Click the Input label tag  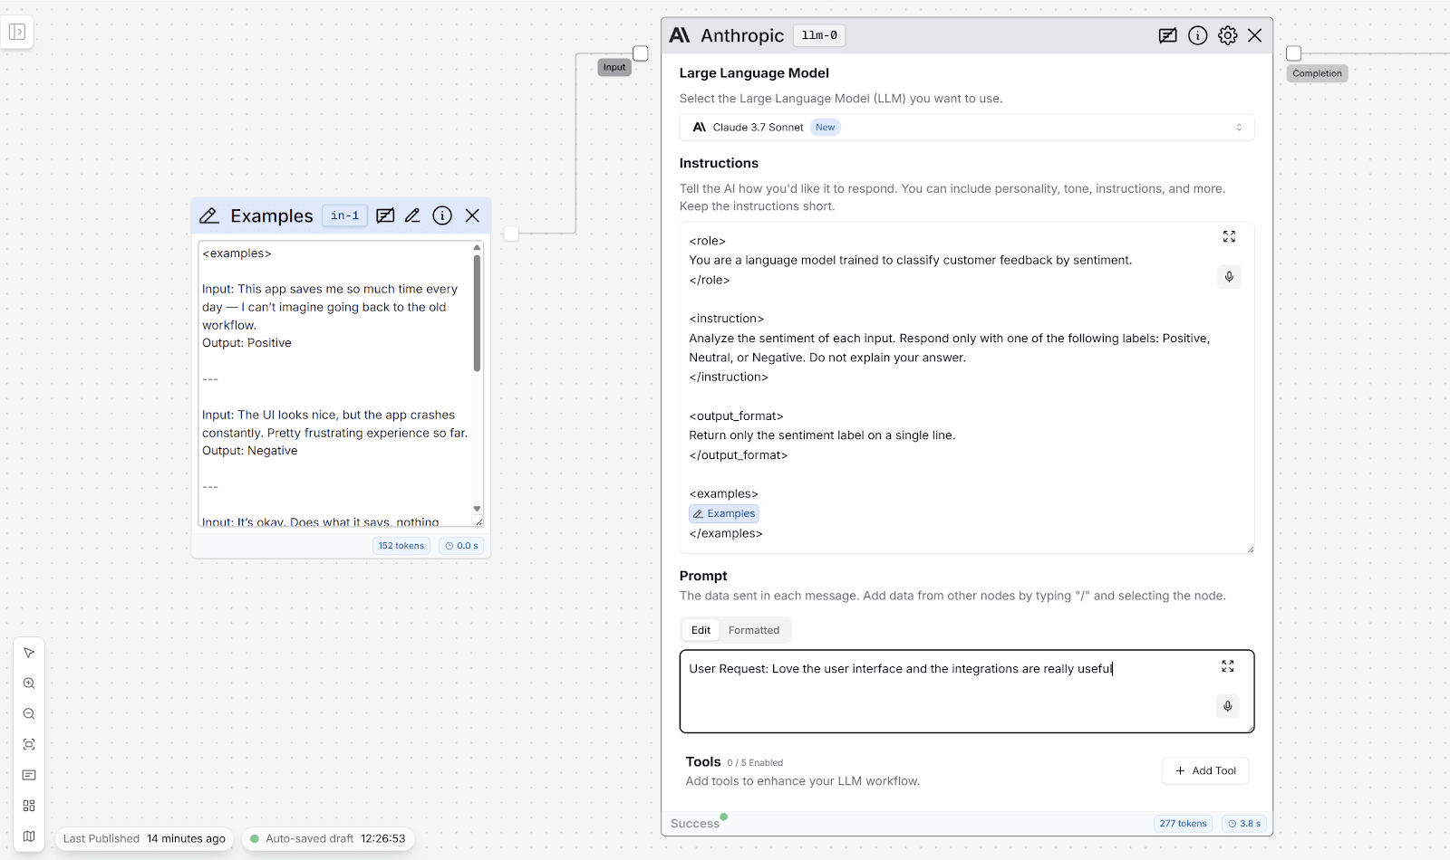[x=614, y=68]
